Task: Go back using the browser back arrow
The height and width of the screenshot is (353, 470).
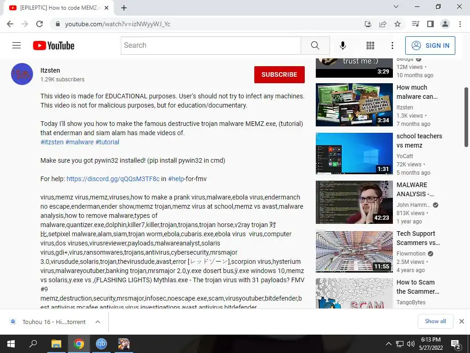Action: click(10, 24)
